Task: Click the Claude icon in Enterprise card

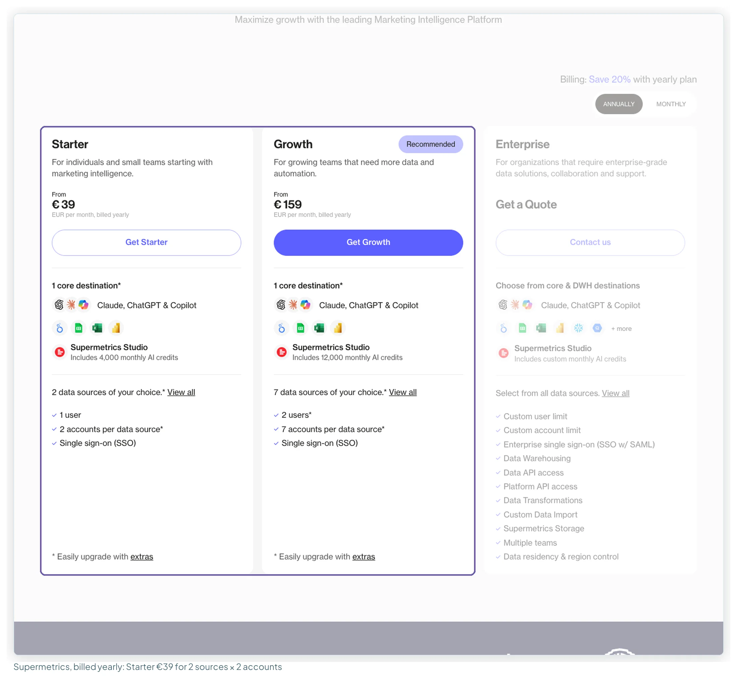Action: (x=515, y=305)
